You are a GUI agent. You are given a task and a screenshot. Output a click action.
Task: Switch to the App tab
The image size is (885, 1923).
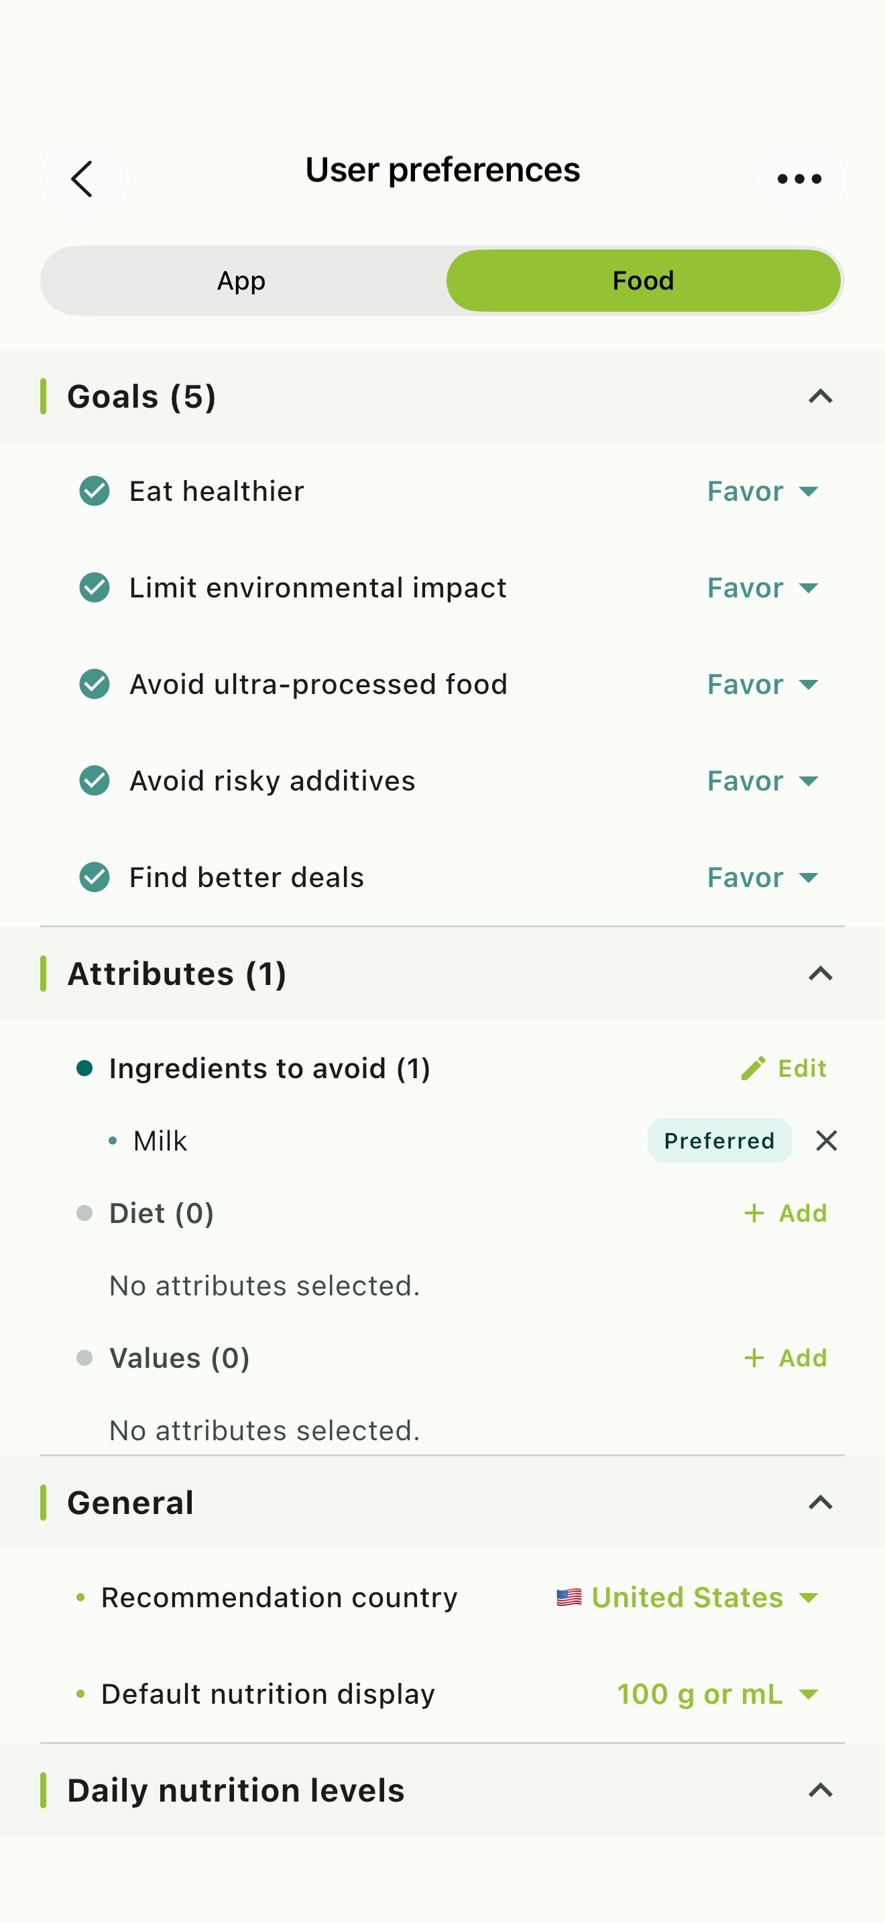242,281
